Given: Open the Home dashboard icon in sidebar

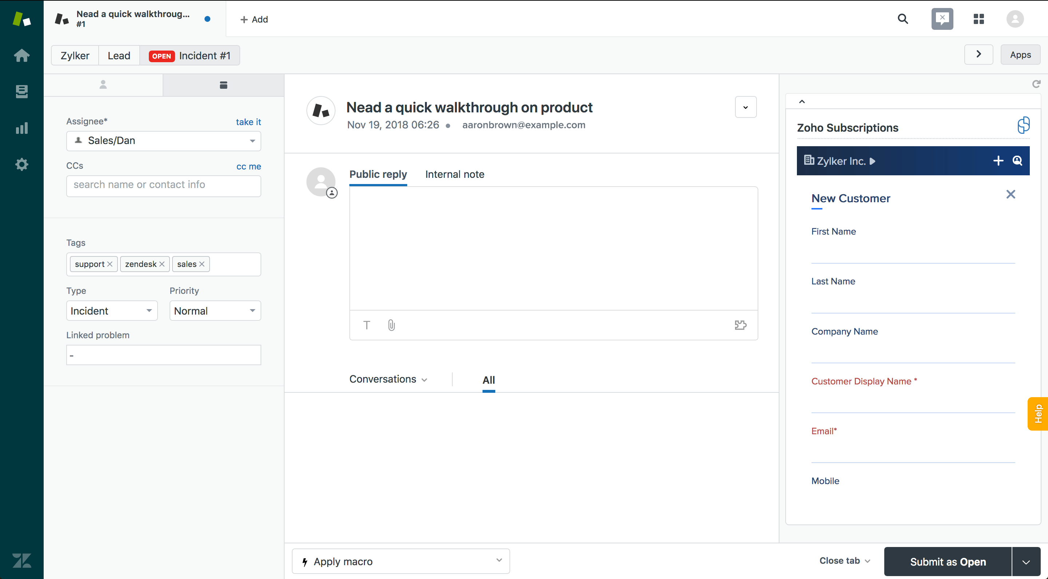Looking at the screenshot, I should [x=21, y=55].
